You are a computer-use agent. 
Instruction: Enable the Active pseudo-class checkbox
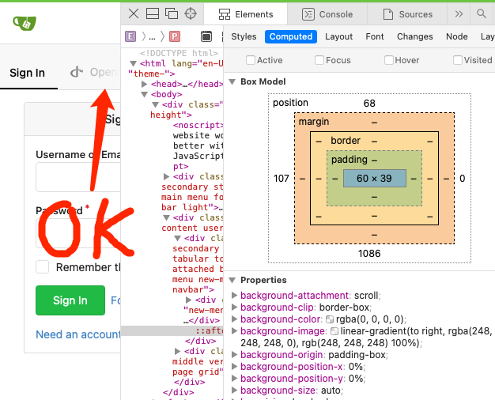pos(251,60)
